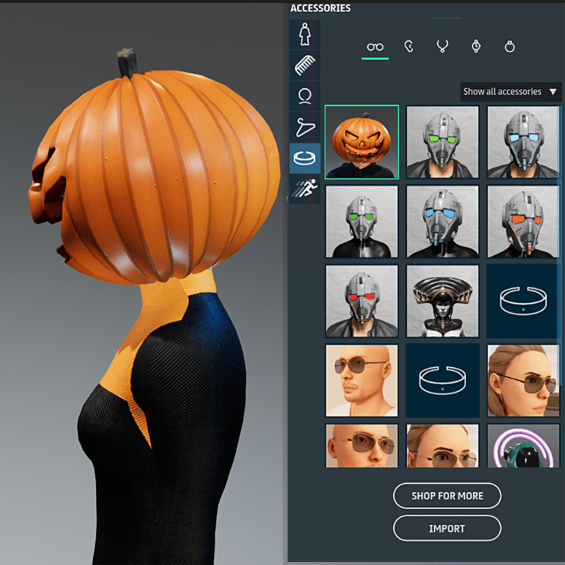Viewport: 565px width, 565px height.
Task: Open the clothing hanger category
Action: tap(305, 127)
